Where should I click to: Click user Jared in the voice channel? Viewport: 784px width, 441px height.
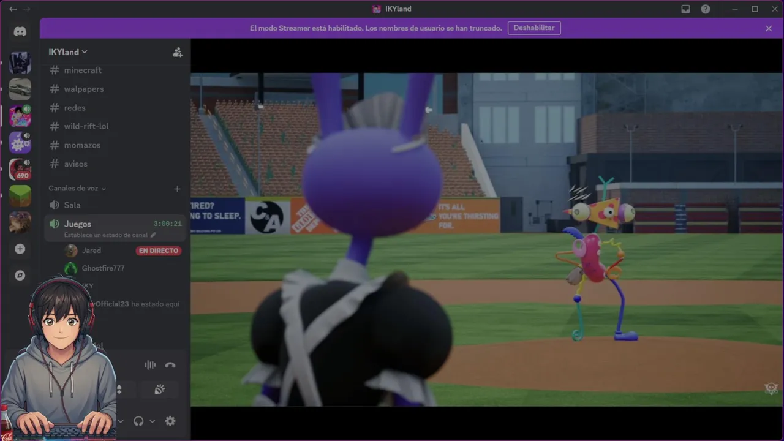91,251
